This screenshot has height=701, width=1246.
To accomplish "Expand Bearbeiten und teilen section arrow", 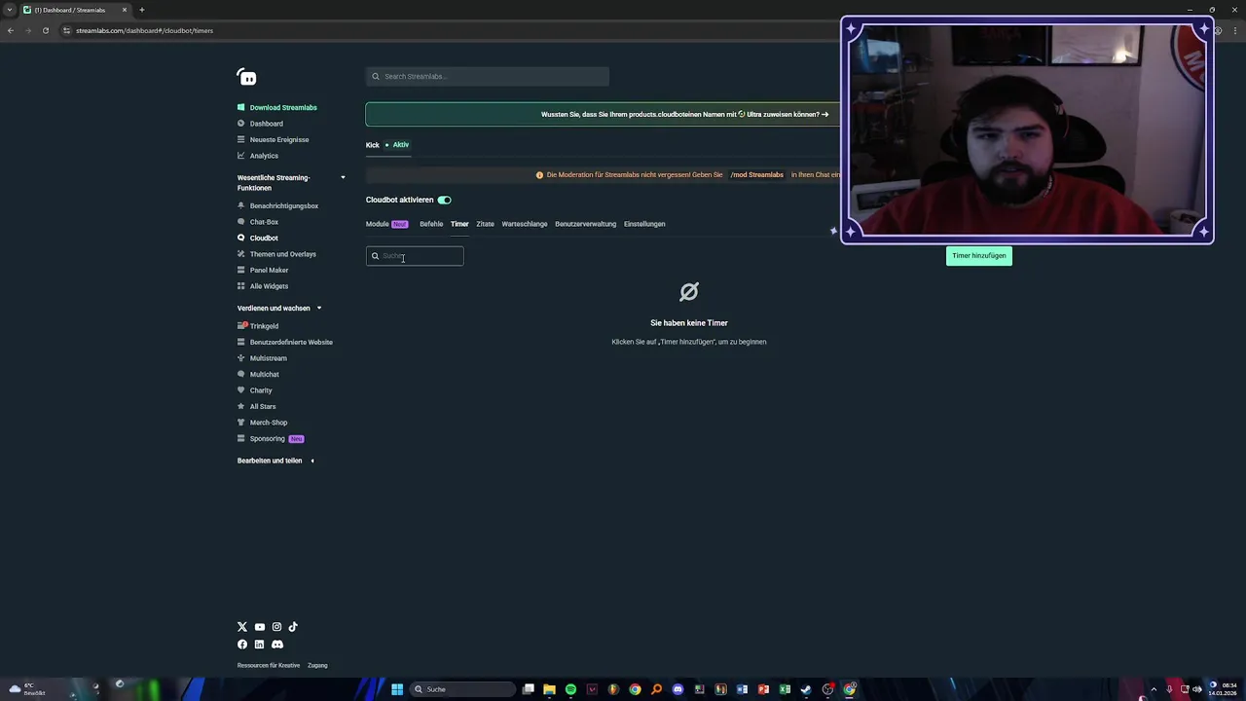I will (312, 461).
